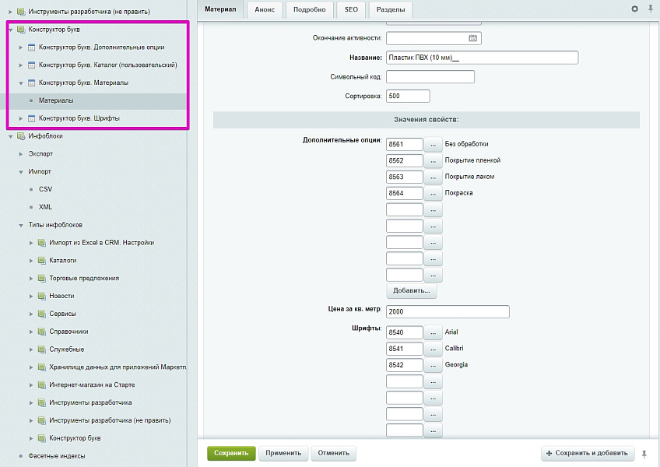Click the pin icon next to the gear

click(650, 9)
